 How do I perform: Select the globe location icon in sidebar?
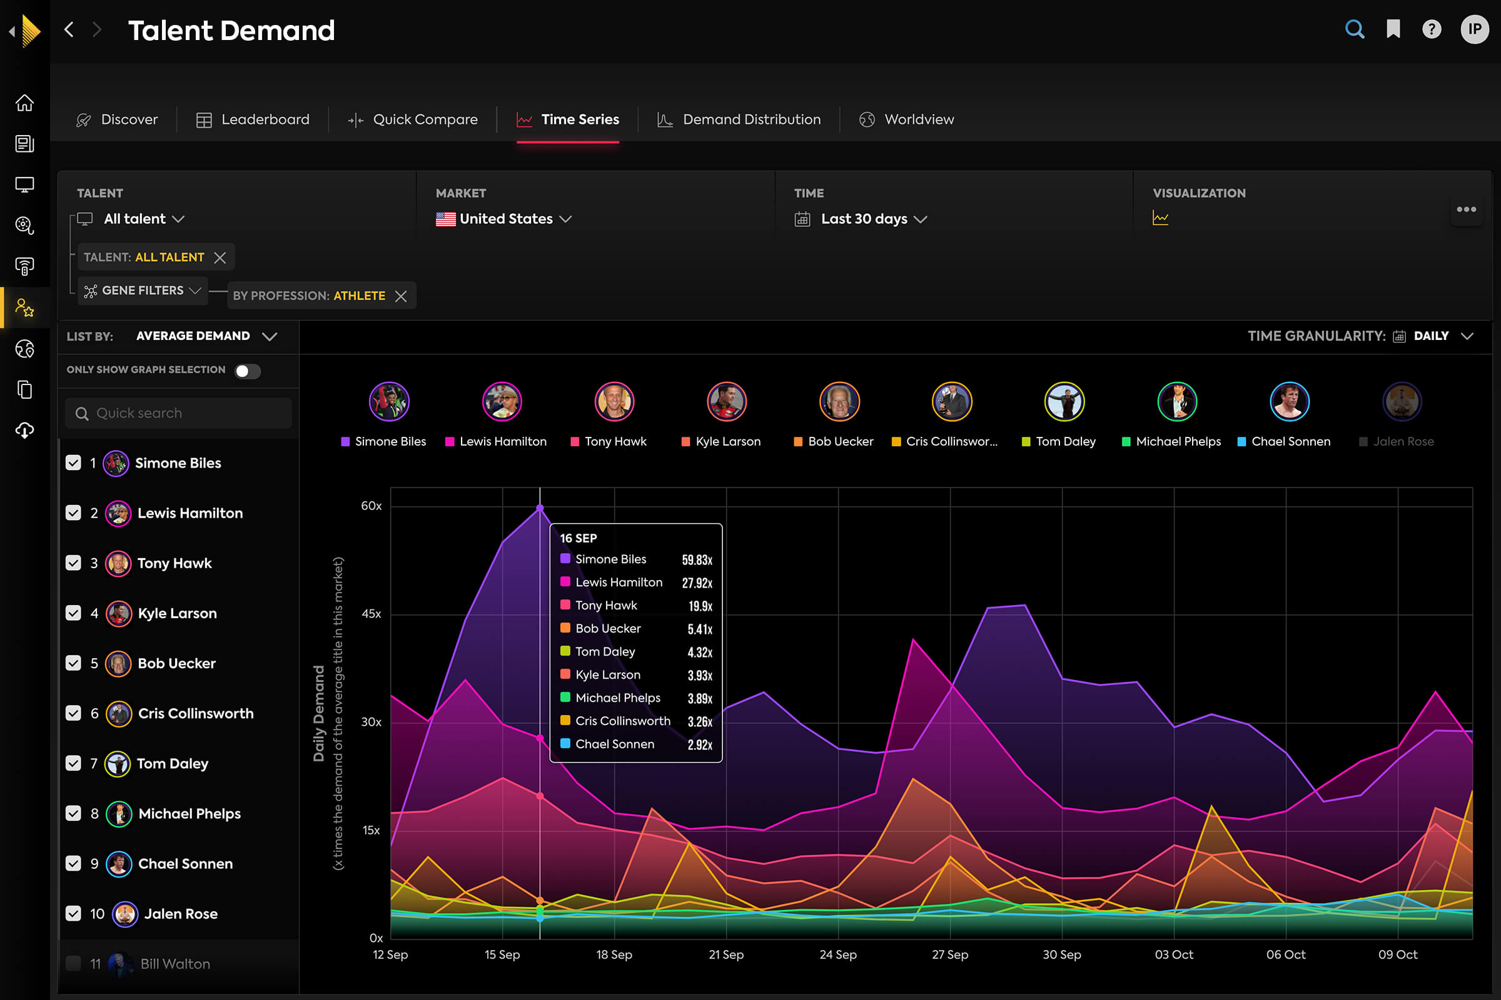coord(25,348)
